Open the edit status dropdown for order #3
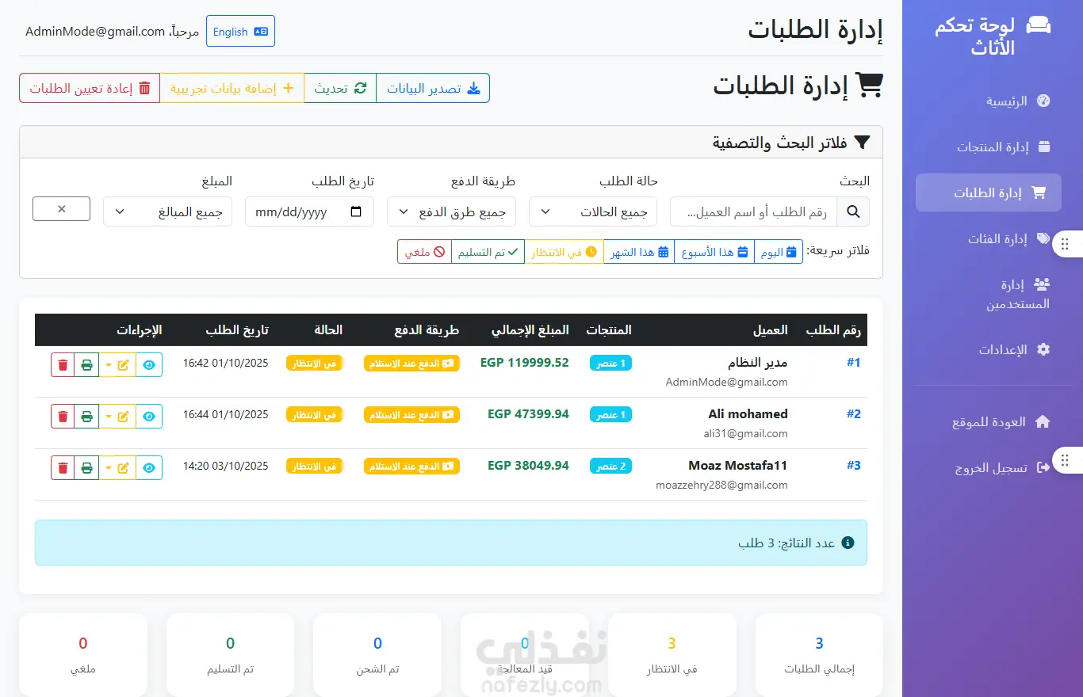This screenshot has height=697, width=1083. (117, 468)
